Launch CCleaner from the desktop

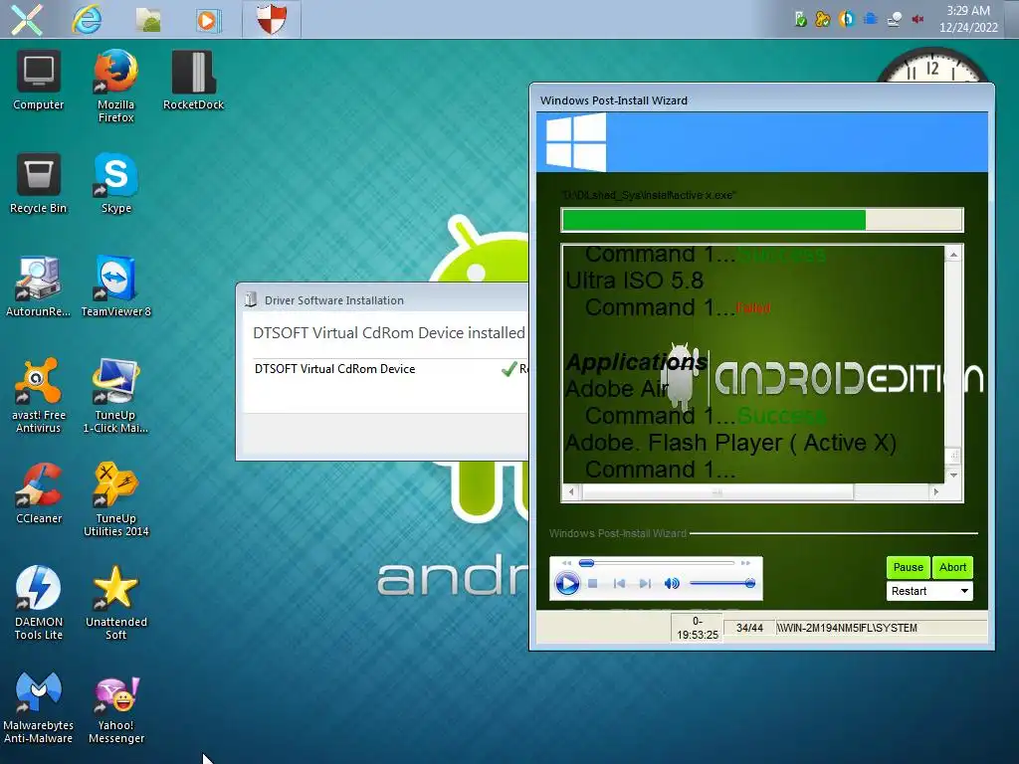[39, 493]
